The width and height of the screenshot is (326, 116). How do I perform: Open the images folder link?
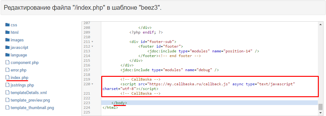tap(17, 40)
